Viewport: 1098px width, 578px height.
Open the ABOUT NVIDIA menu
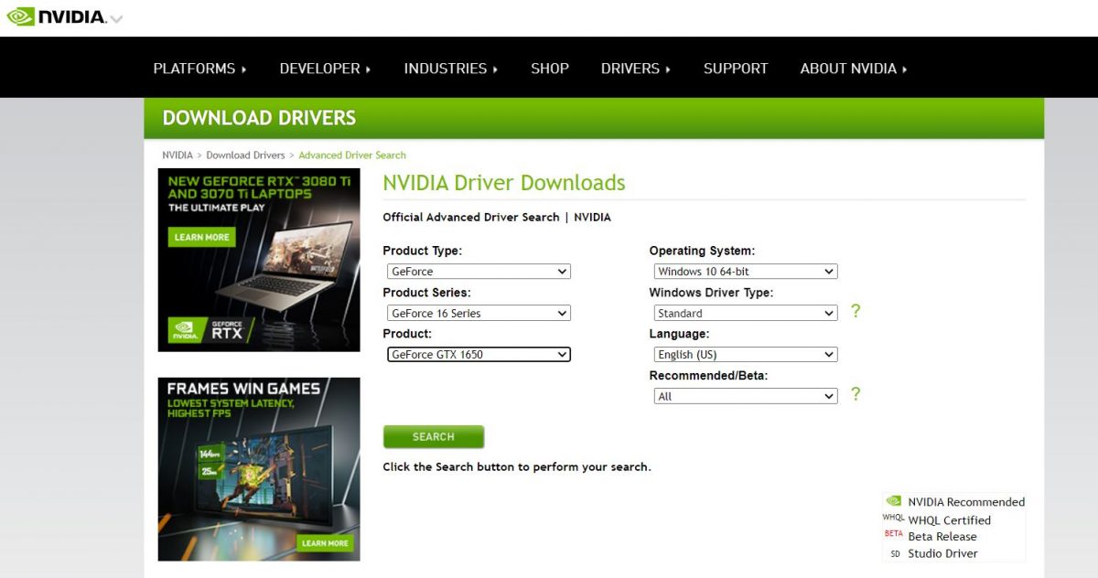854,69
